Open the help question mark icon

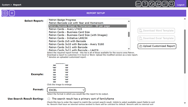pyautogui.click(x=145, y=4)
